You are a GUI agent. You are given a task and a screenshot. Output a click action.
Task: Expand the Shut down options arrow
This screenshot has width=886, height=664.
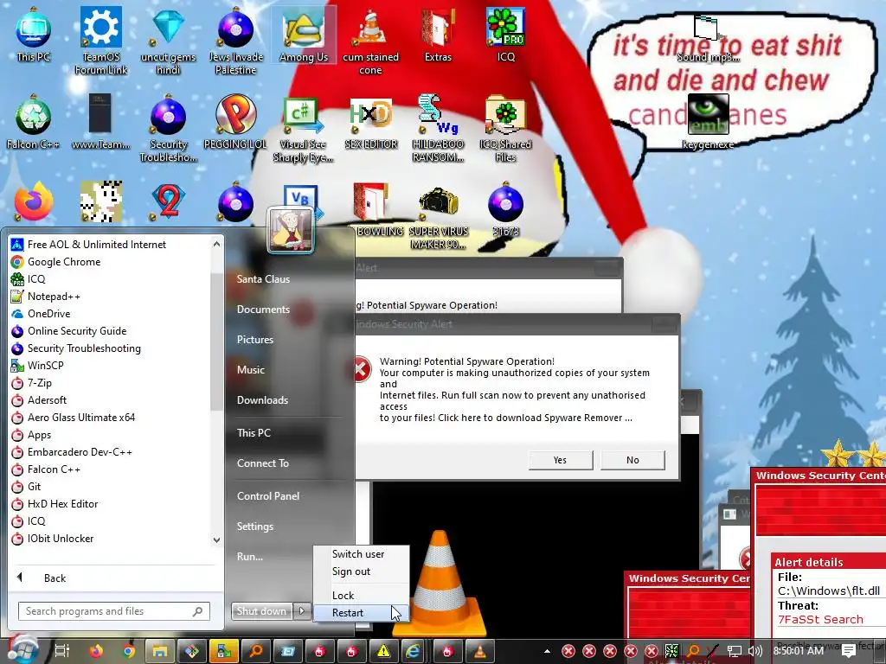pyautogui.click(x=302, y=610)
